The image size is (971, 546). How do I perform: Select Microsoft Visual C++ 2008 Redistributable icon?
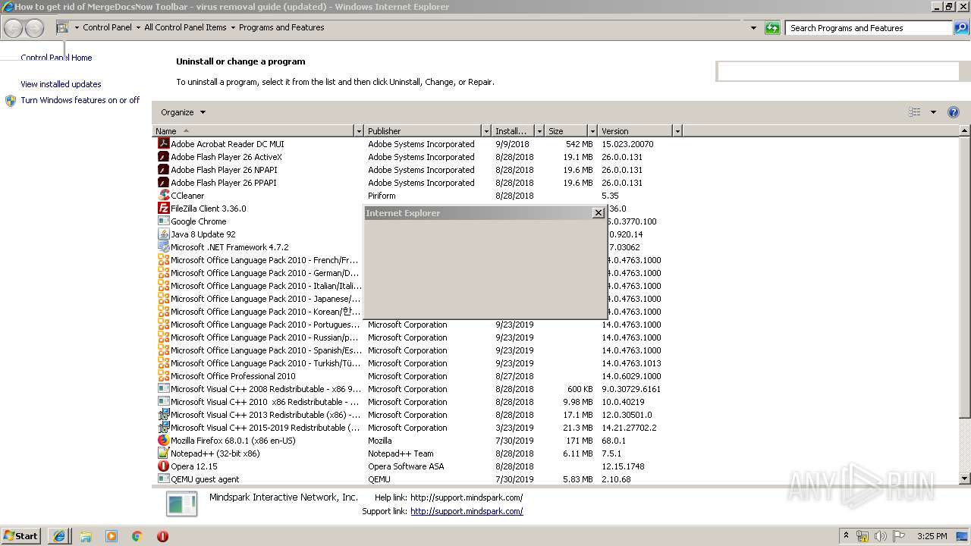point(163,388)
